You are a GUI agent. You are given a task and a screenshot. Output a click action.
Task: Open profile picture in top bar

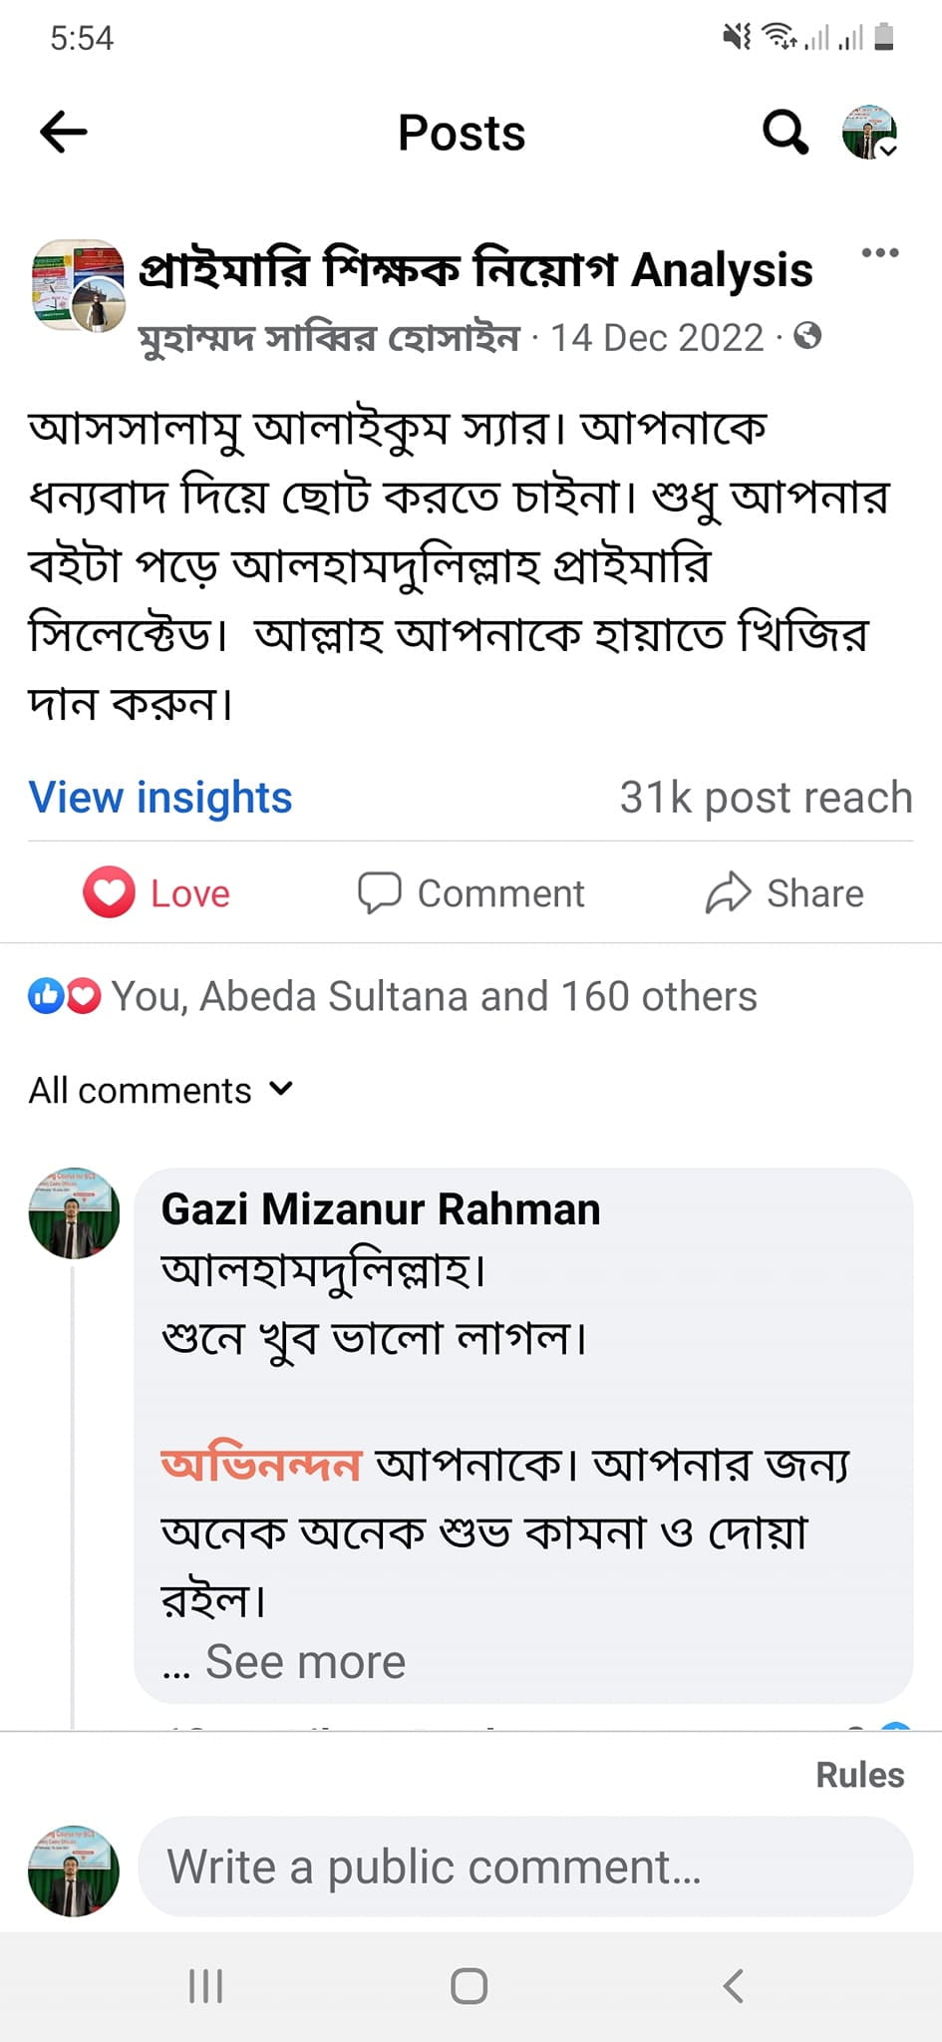[869, 133]
